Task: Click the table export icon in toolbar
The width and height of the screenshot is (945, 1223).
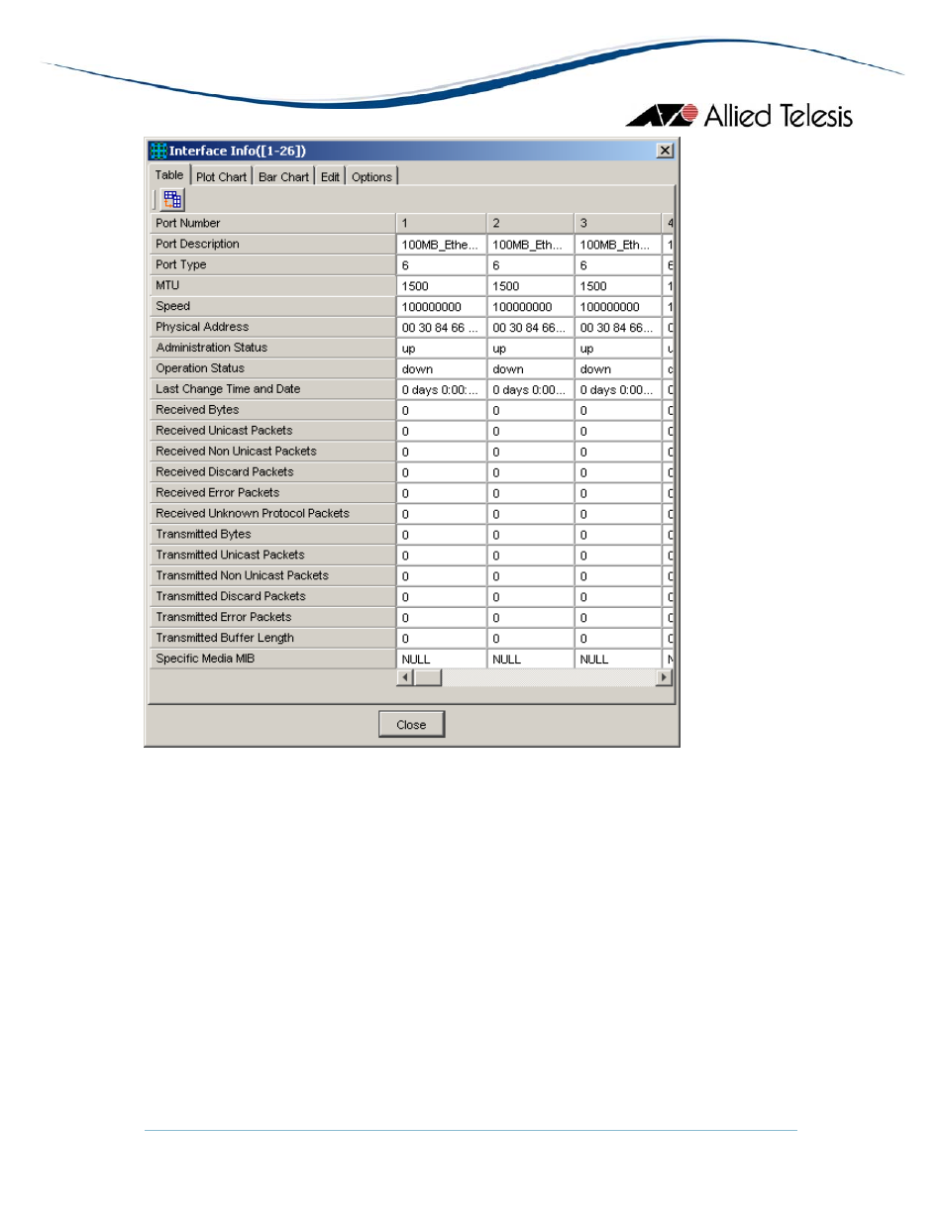Action: (x=172, y=199)
